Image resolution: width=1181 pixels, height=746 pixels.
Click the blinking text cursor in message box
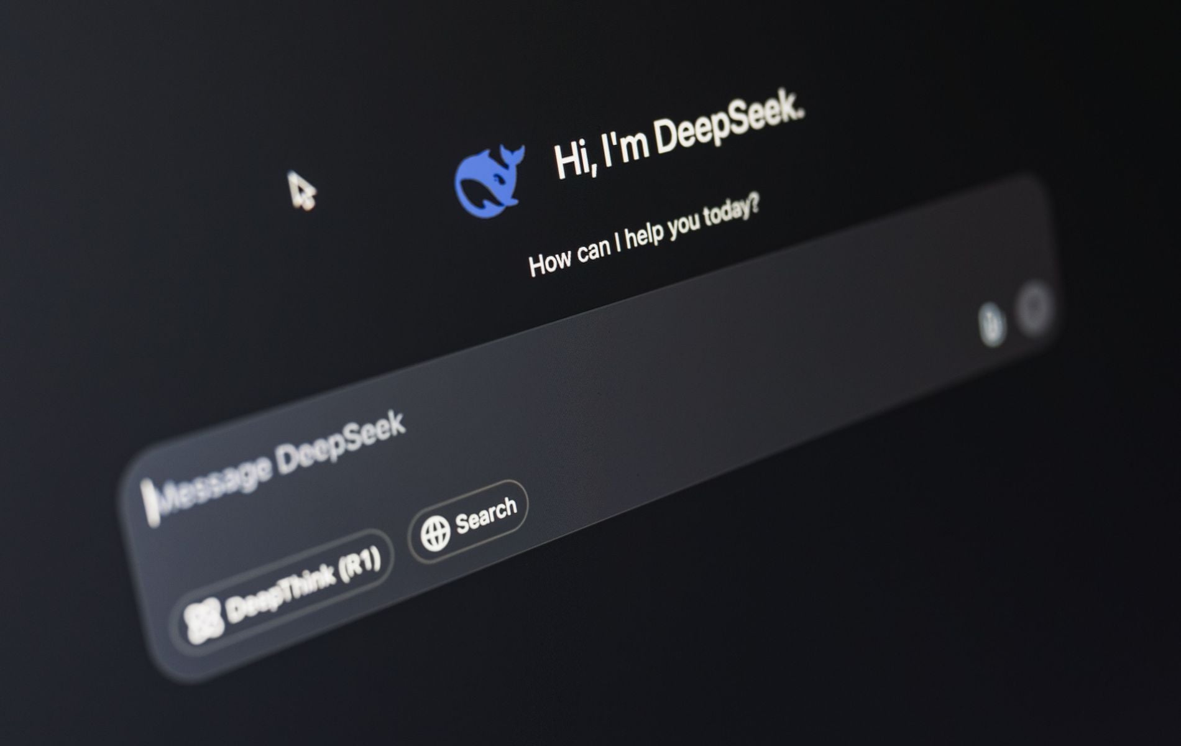(x=149, y=502)
